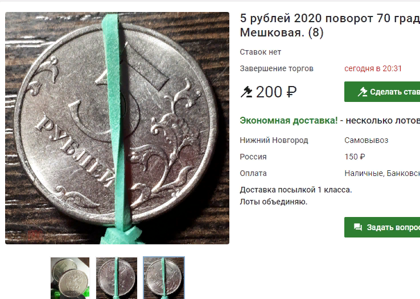The image size is (420, 299).
Task: Select the Самовывоз delivery option
Action: click(366, 140)
